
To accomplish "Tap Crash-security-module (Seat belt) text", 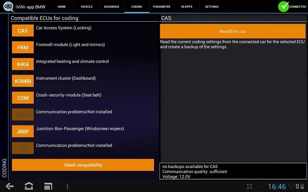I will 68,95.
